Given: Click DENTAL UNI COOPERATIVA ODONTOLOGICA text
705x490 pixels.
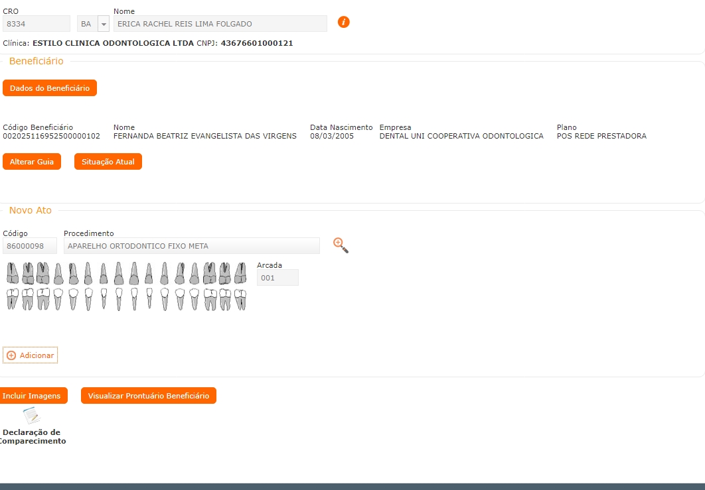Looking at the screenshot, I should (461, 136).
